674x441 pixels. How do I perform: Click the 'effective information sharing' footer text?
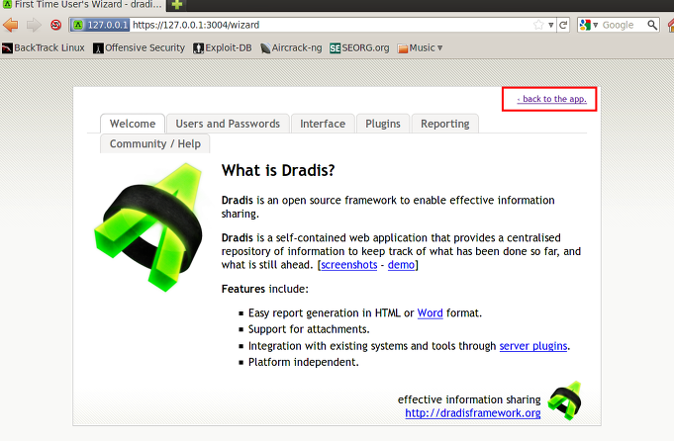pos(469,399)
